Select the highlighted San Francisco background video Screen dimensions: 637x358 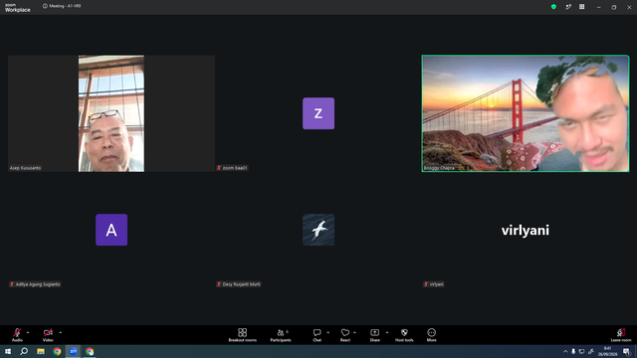[x=526, y=113]
